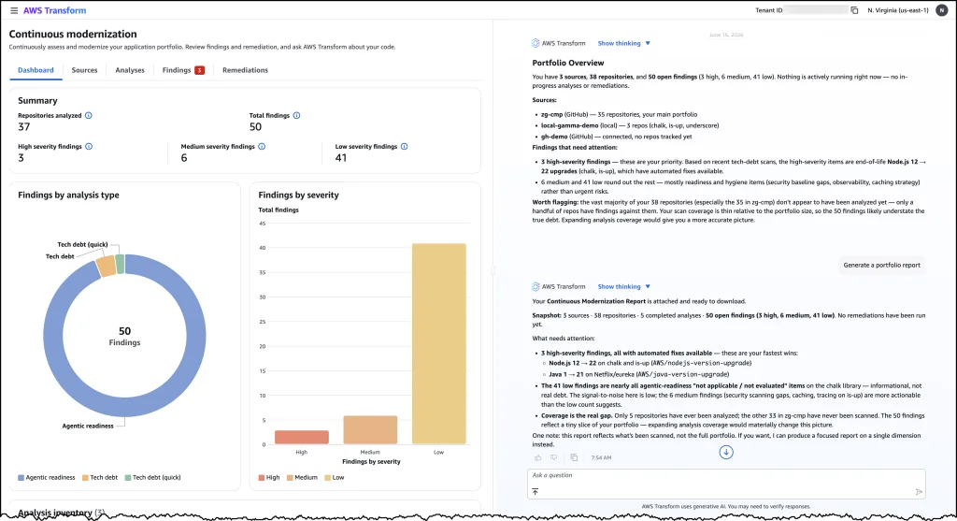Screen dimensions: 957x521
Task: Expand Show thinking in Portfolio Overview message
Action: tap(623, 43)
